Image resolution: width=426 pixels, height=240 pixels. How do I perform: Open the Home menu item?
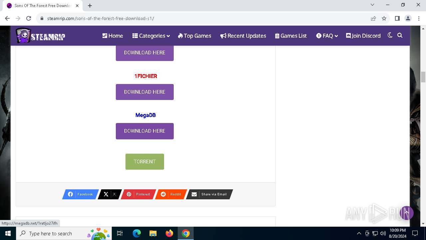pyautogui.click(x=112, y=36)
